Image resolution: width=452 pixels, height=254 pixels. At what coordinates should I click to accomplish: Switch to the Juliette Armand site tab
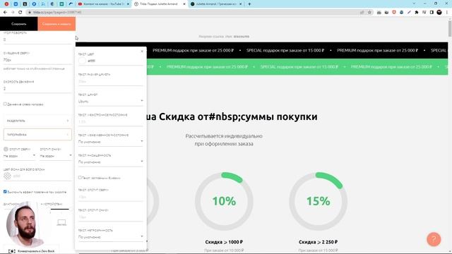(216, 4)
